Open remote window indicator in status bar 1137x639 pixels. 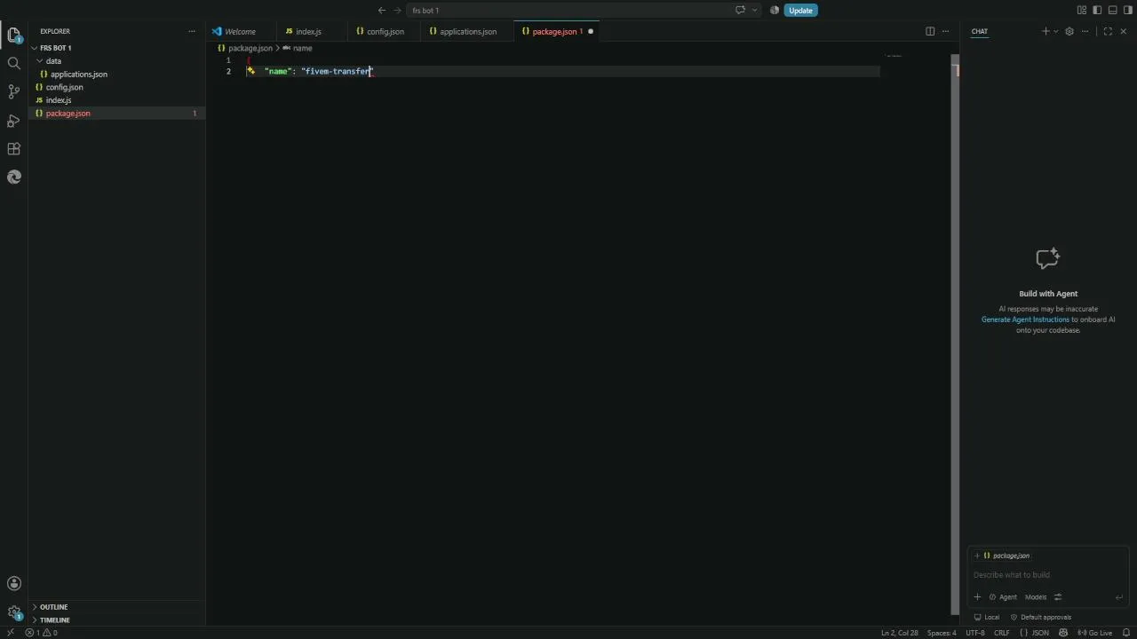tap(10, 633)
